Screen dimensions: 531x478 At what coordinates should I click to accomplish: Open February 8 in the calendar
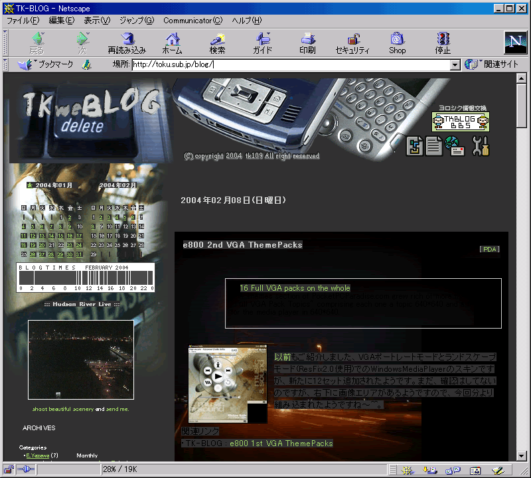pyautogui.click(x=93, y=226)
